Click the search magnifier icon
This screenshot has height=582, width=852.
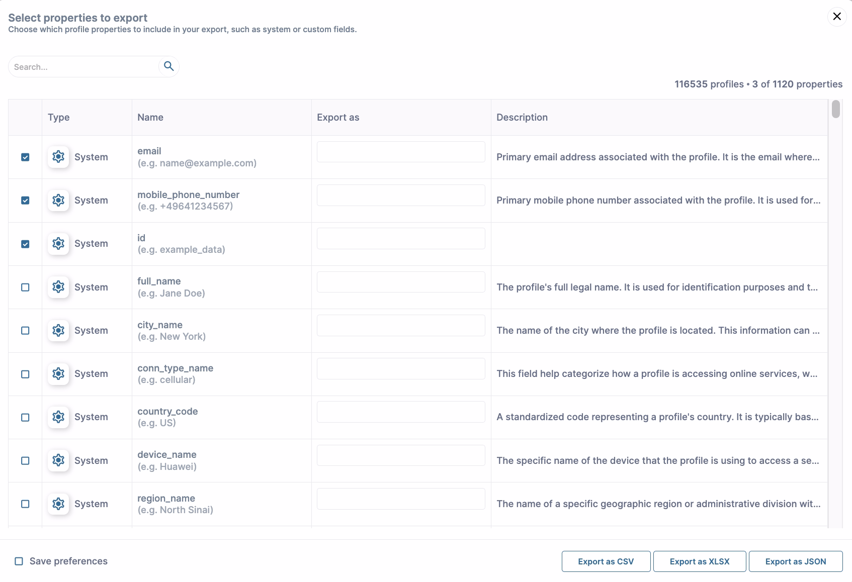(169, 66)
